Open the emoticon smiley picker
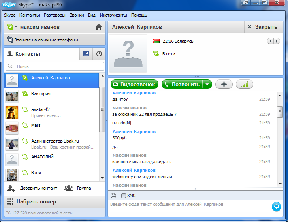The width and height of the screenshot is (288, 222). [x=113, y=196]
